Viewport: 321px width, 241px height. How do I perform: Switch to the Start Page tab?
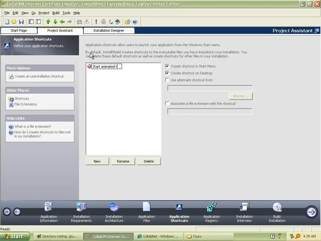click(19, 30)
